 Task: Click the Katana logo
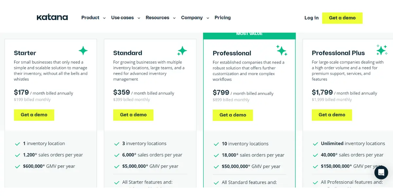coord(52,18)
